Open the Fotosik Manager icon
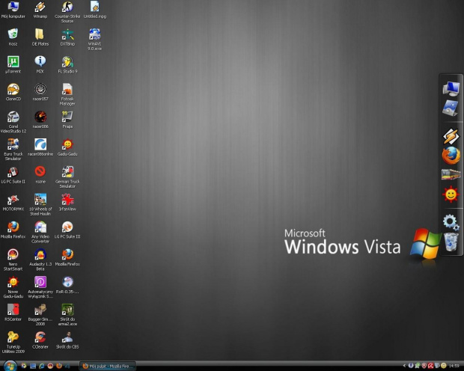This screenshot has width=464, height=371. [x=67, y=94]
